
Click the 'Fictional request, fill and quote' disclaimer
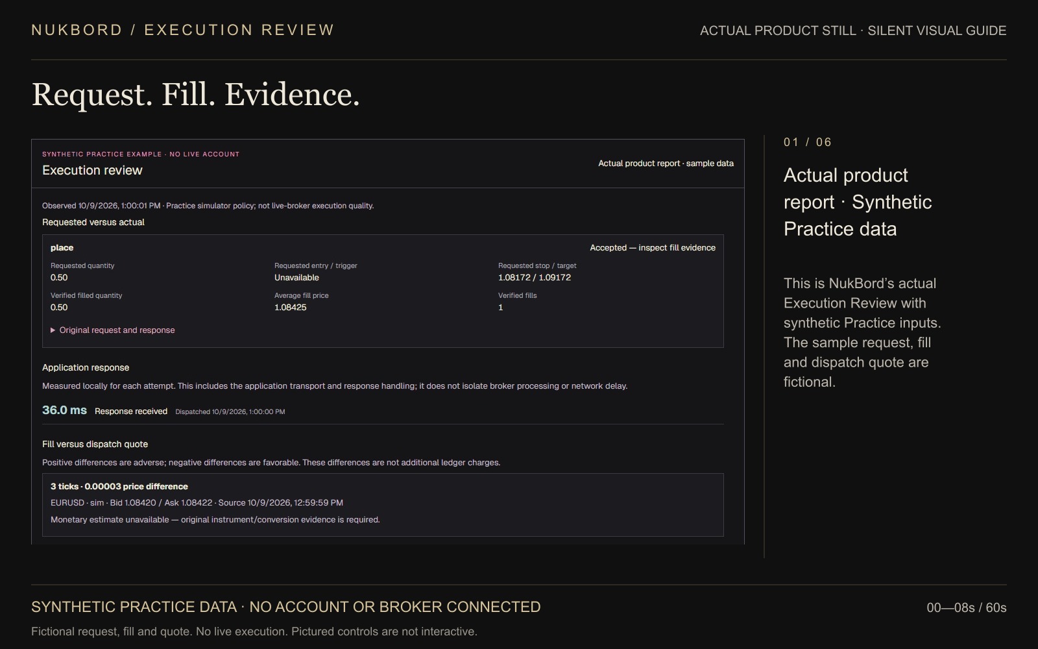coord(254,631)
